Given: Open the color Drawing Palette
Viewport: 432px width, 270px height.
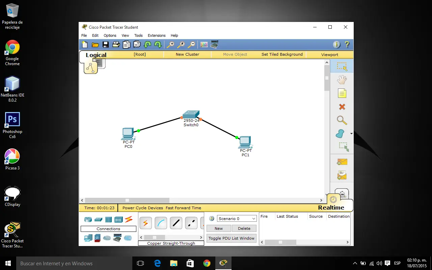Looking at the screenshot, I should [x=204, y=45].
